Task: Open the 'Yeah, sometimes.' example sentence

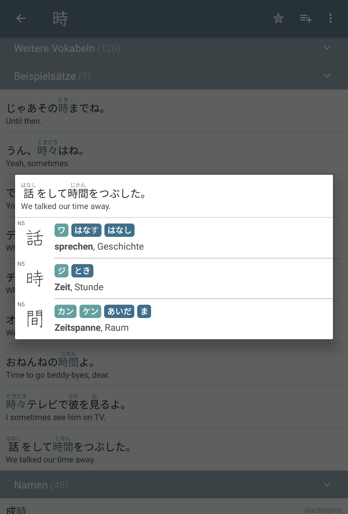Action: pos(174,153)
